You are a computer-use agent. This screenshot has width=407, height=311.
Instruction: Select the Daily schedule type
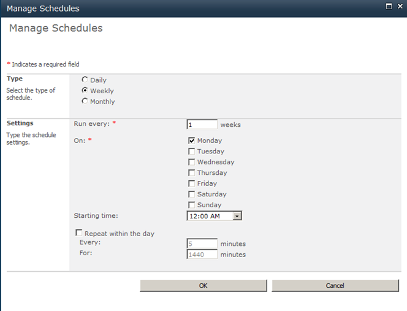pos(85,80)
